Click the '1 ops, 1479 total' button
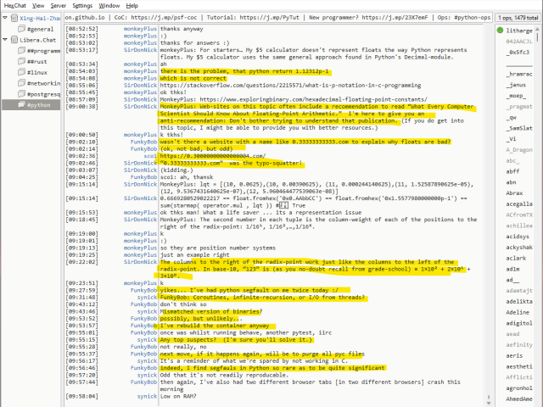Screen dimensions: 543x407 [x=515, y=18]
